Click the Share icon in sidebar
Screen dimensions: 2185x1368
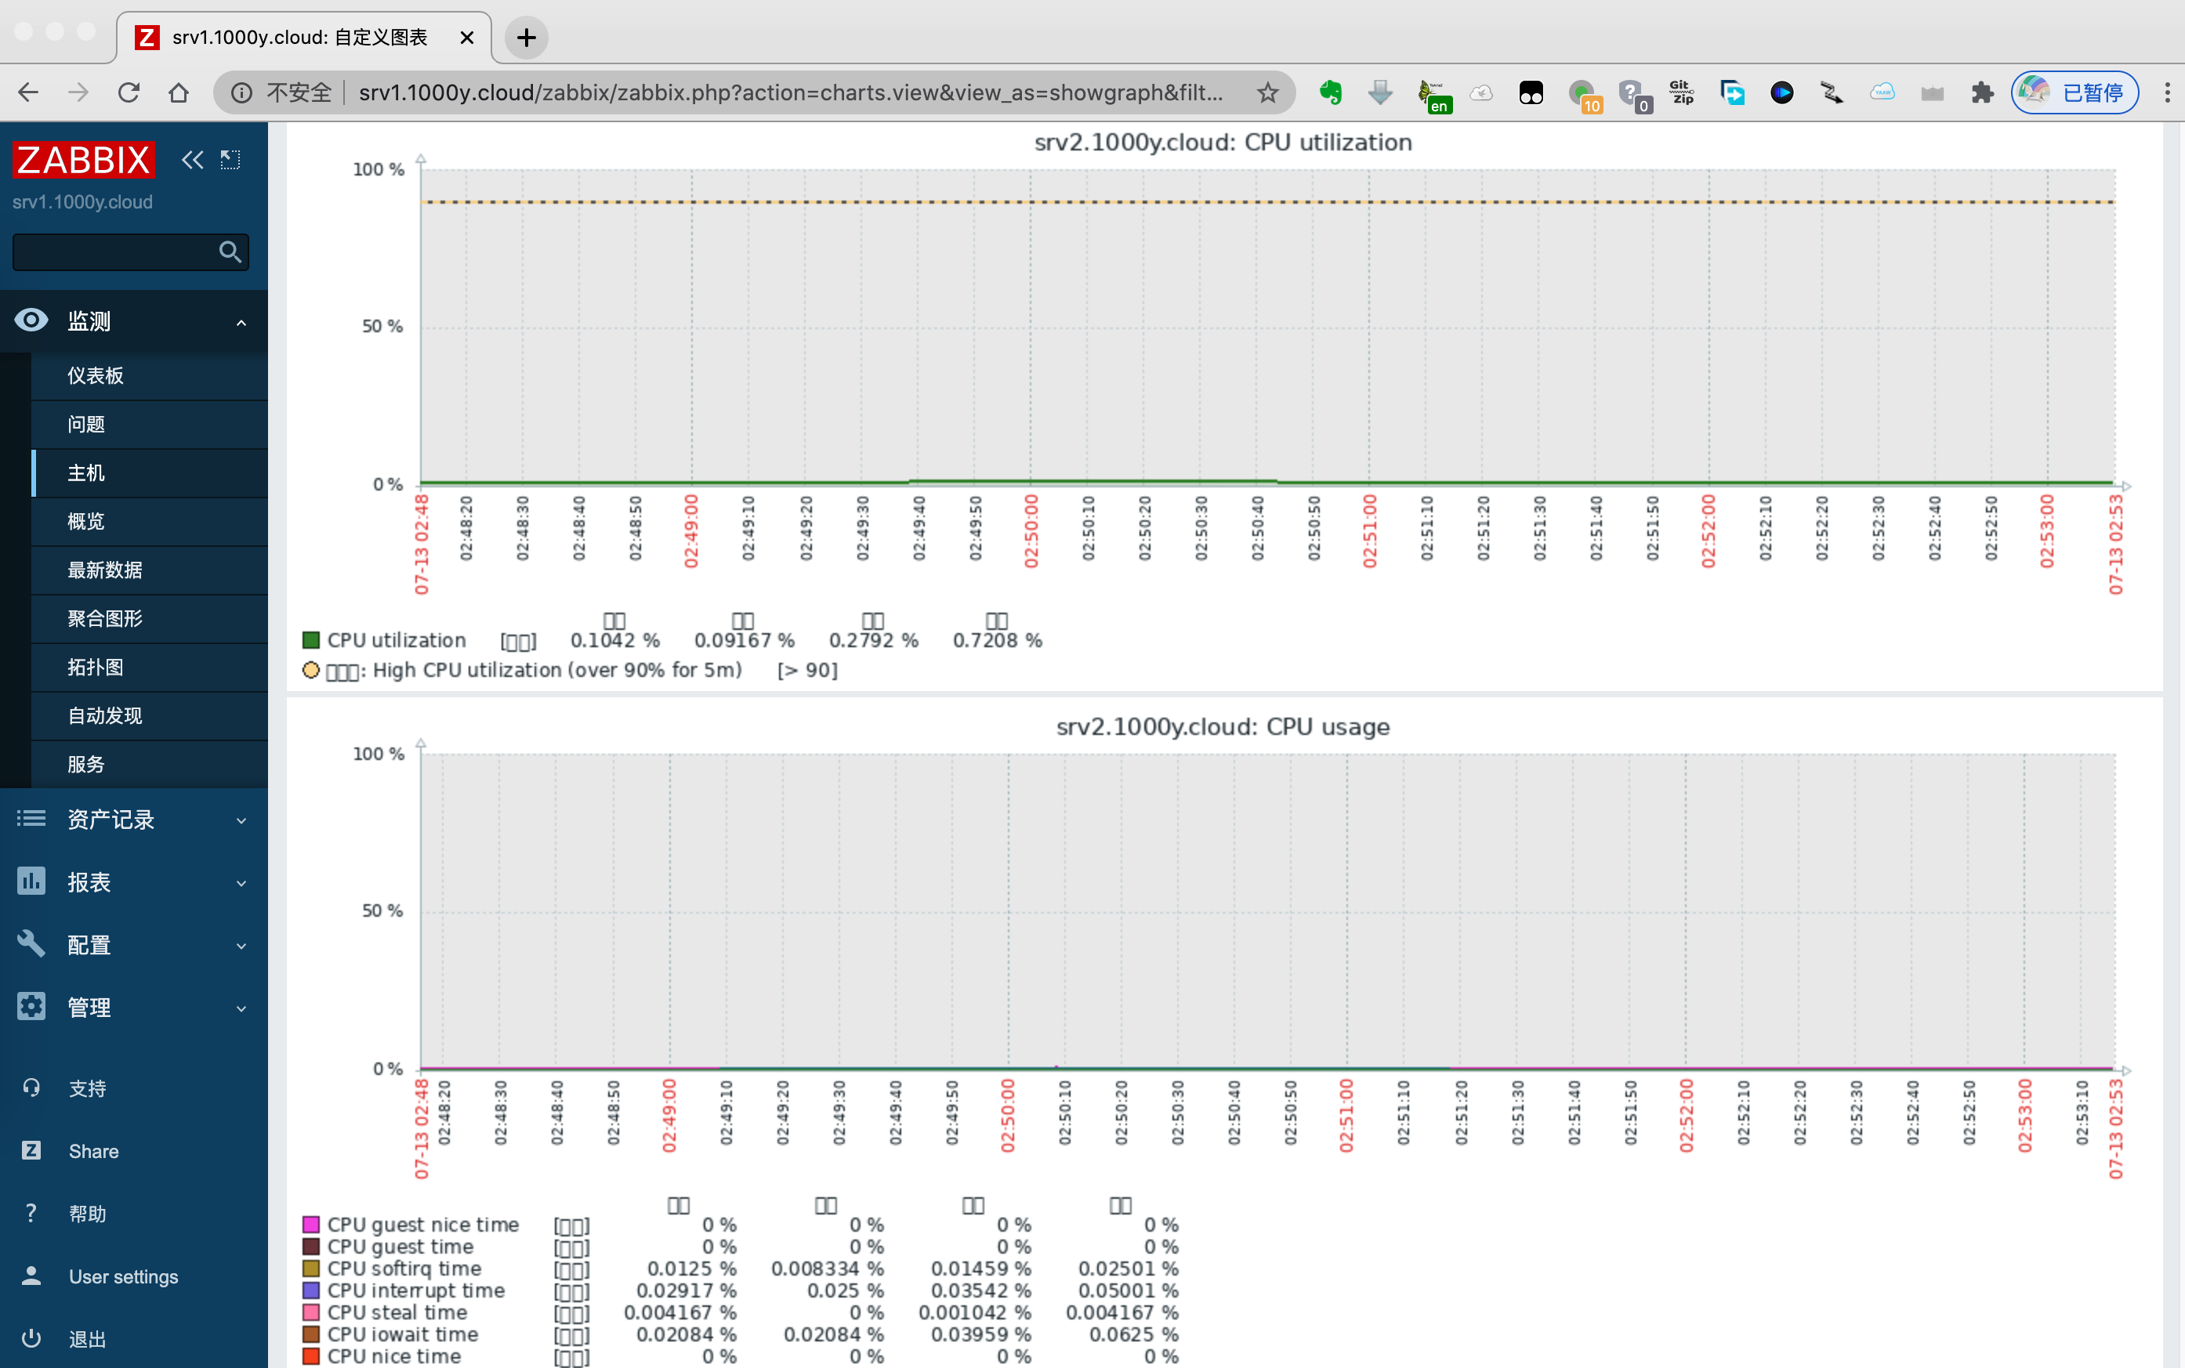coord(31,1150)
